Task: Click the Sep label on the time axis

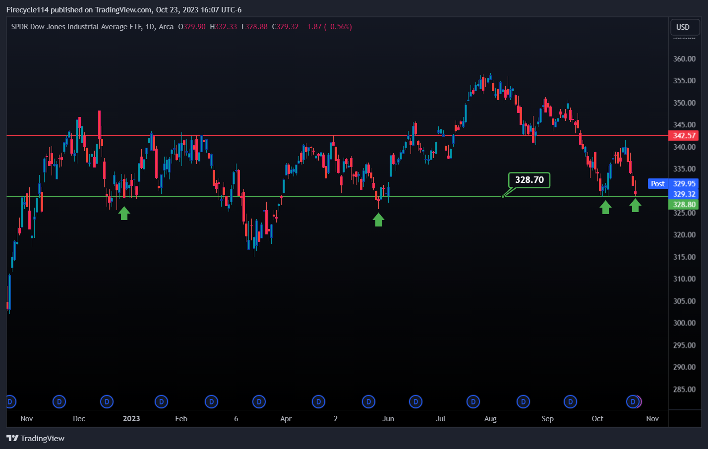Action: 547,419
